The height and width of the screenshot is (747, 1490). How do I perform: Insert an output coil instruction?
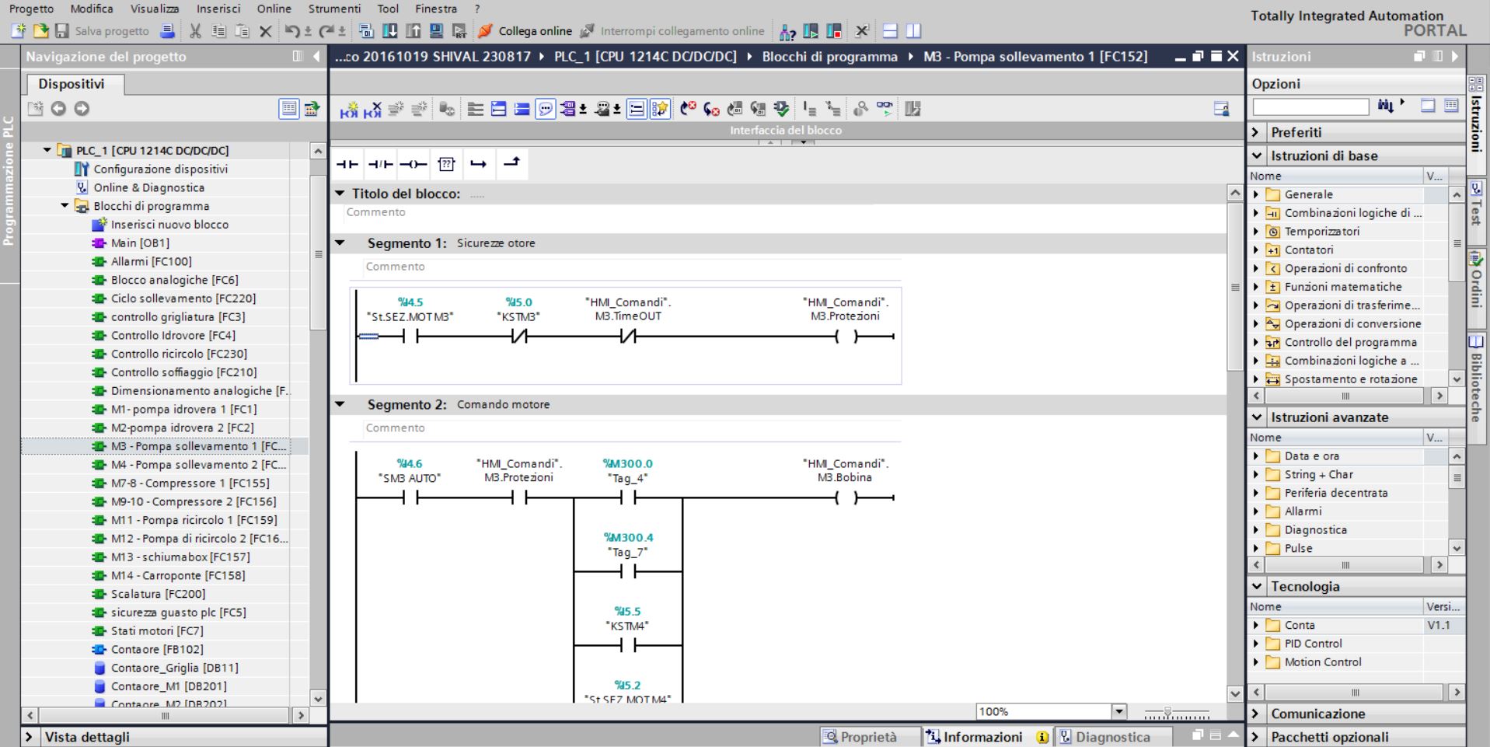pos(413,164)
